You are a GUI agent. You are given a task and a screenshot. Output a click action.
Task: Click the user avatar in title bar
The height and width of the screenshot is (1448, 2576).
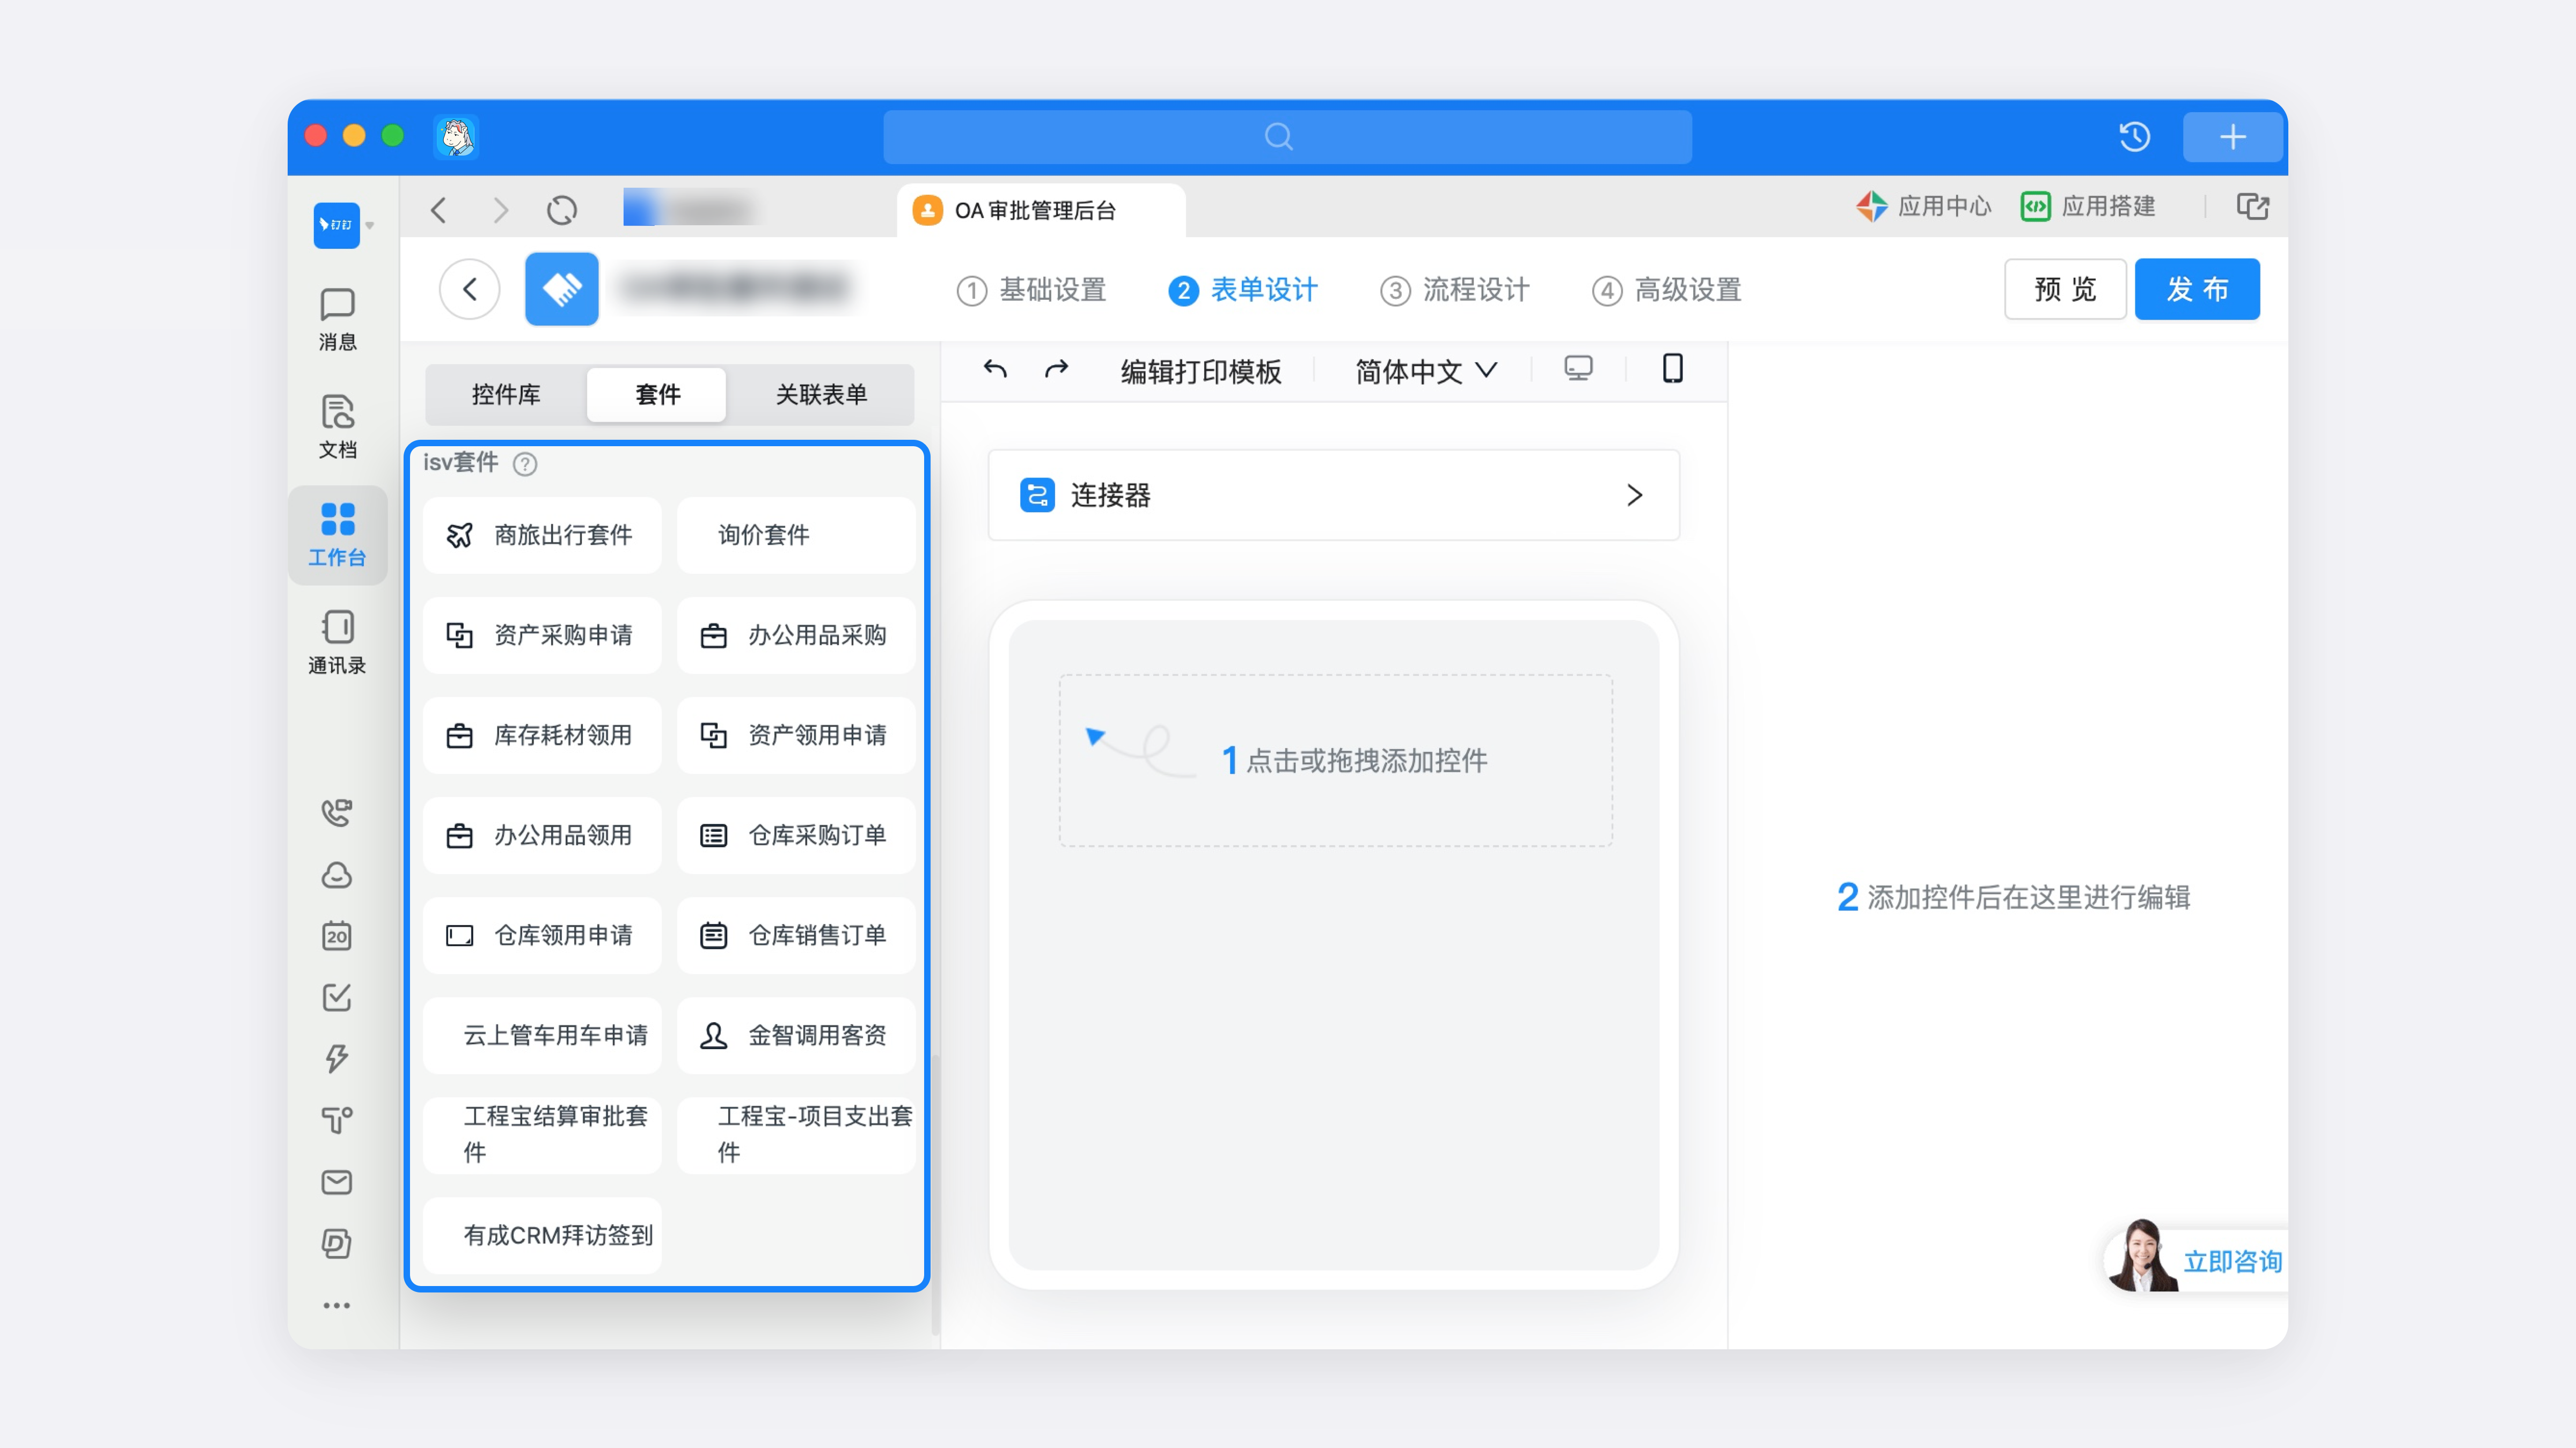pos(456,137)
